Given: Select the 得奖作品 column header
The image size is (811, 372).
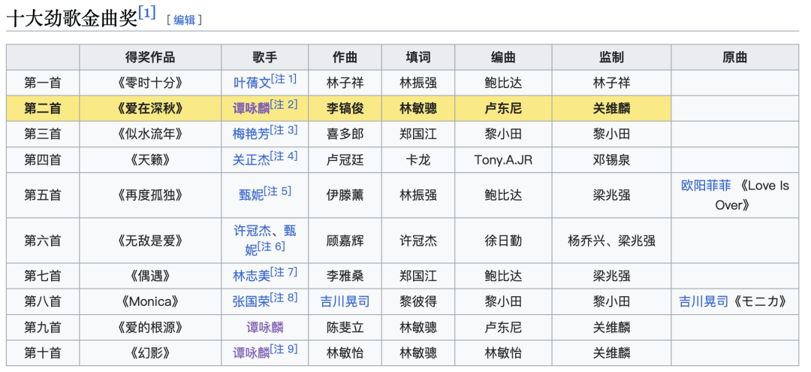Looking at the screenshot, I should pos(150,57).
